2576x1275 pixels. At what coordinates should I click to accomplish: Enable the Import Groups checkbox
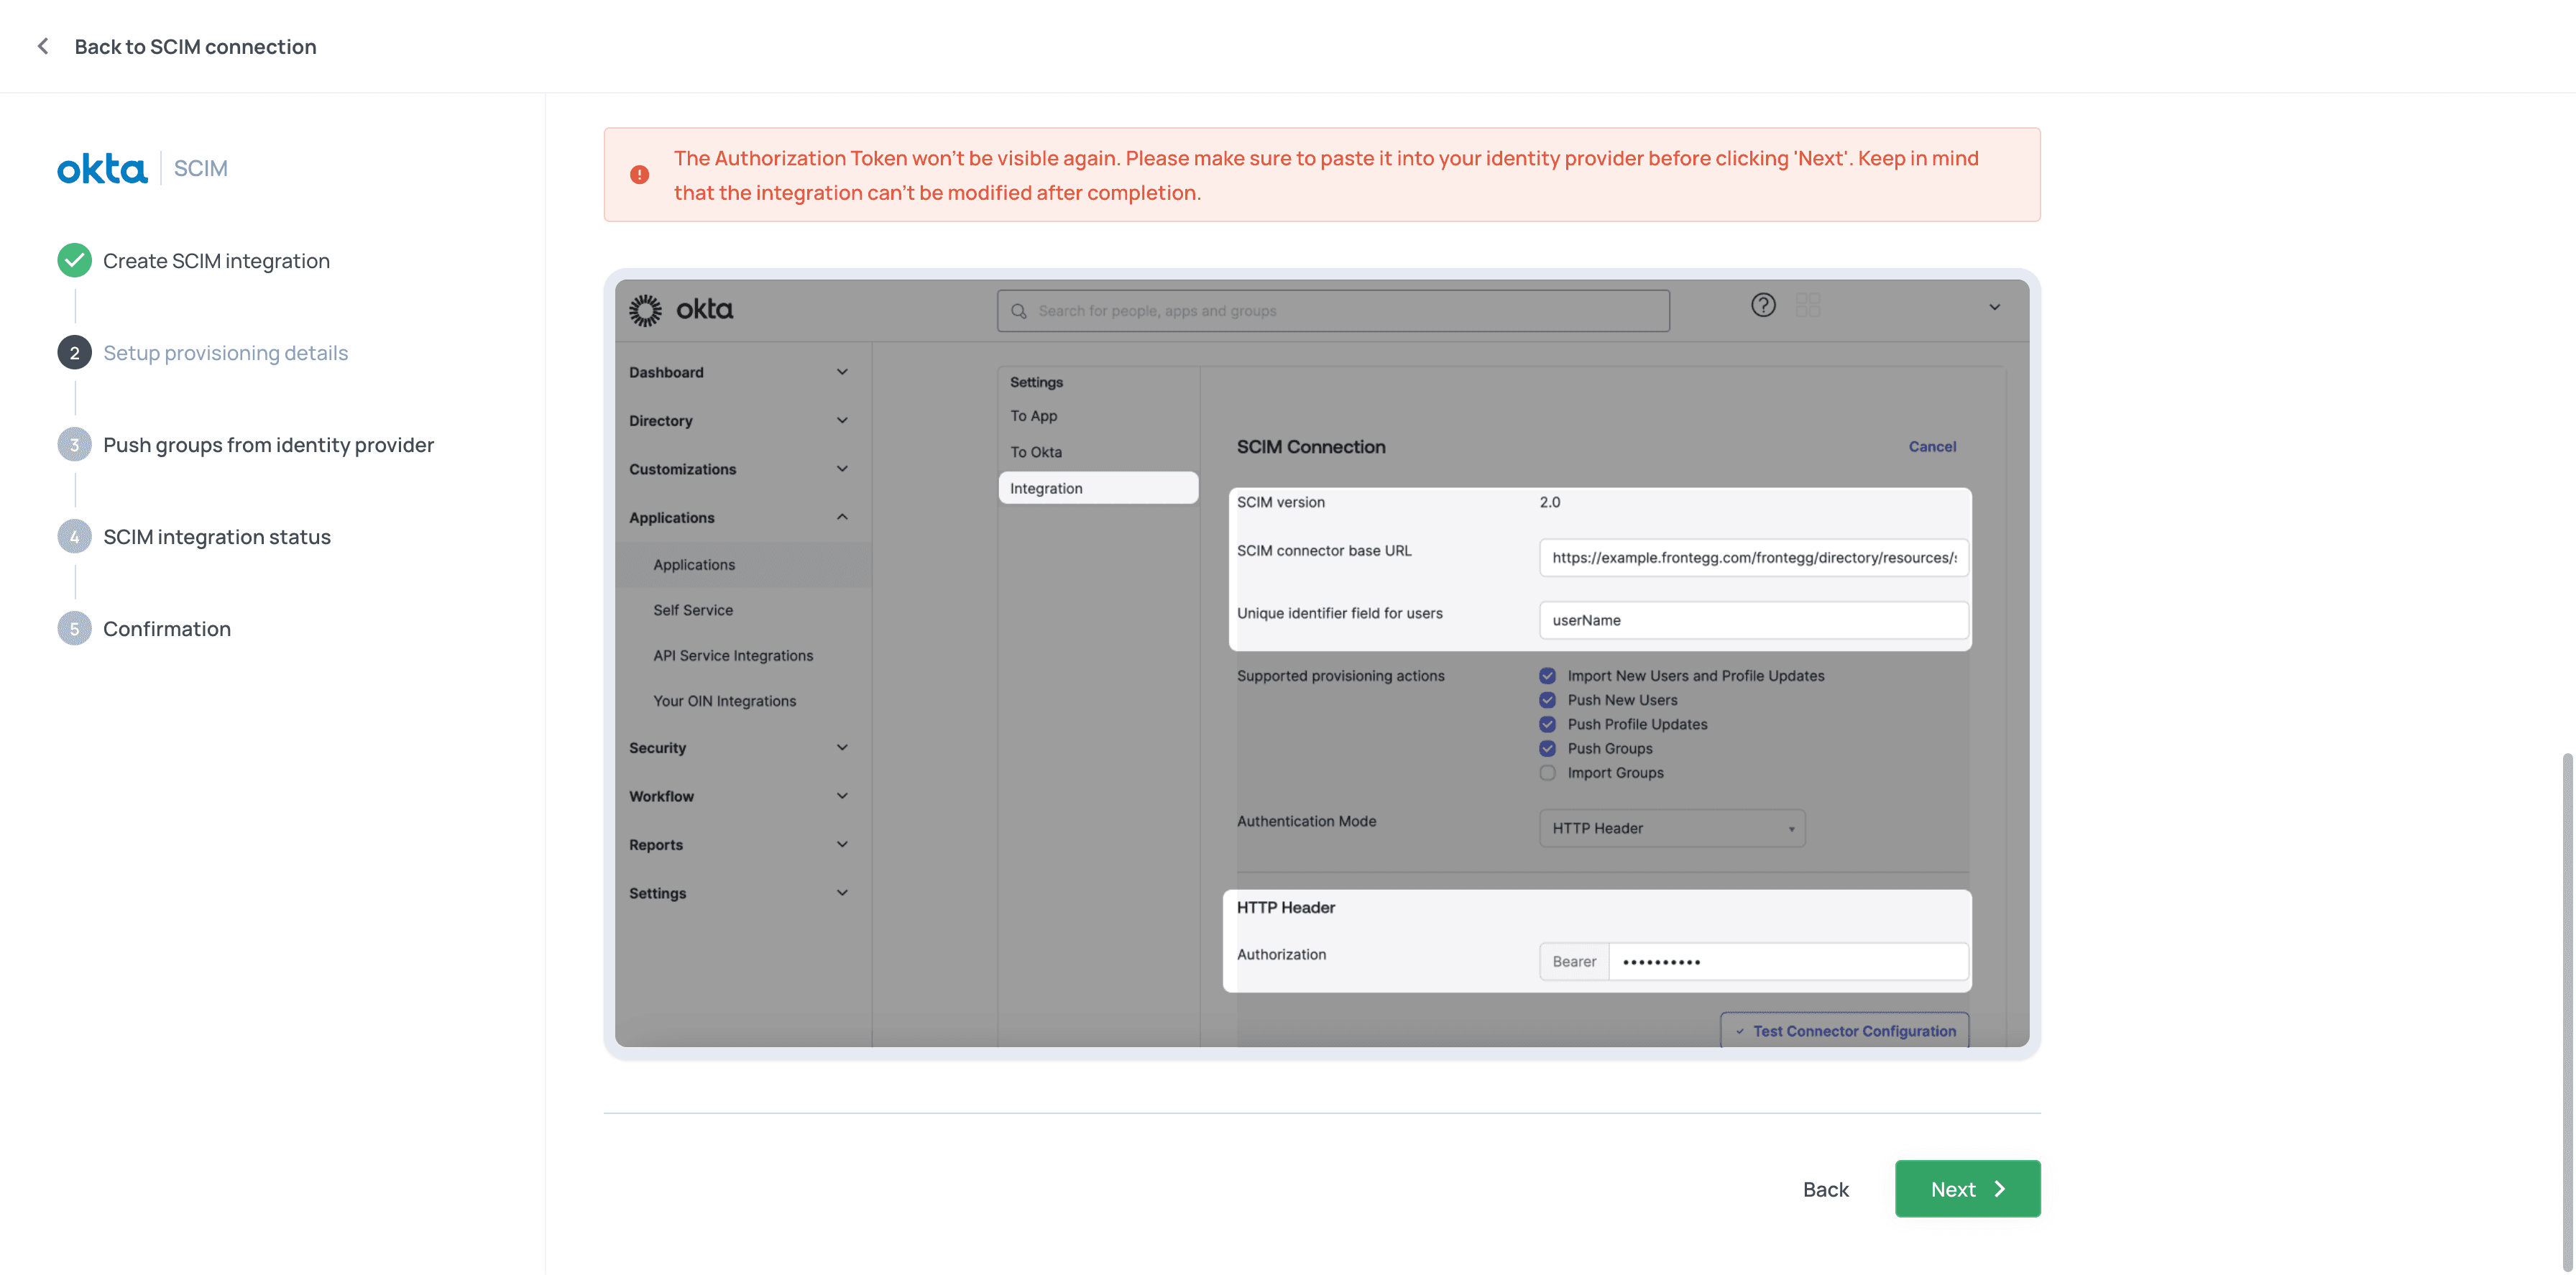(1547, 773)
